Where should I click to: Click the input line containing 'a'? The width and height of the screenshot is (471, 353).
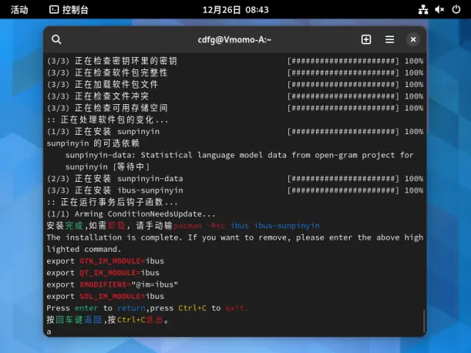[x=234, y=332]
